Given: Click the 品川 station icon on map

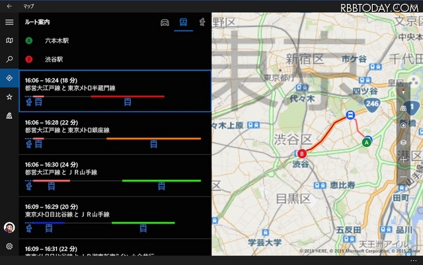Looking at the screenshot, I should 386,230.
